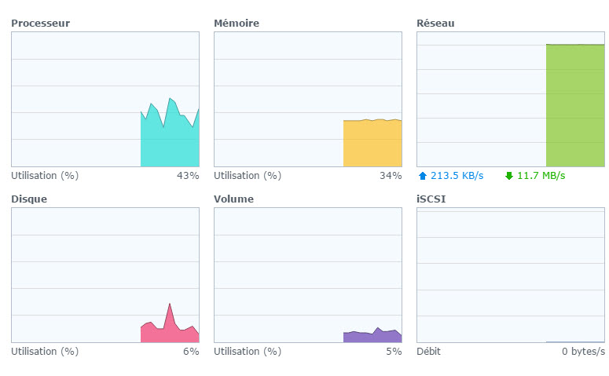This screenshot has height=376, width=609.
Task: Click the Mémoire panel title
Action: tap(237, 24)
